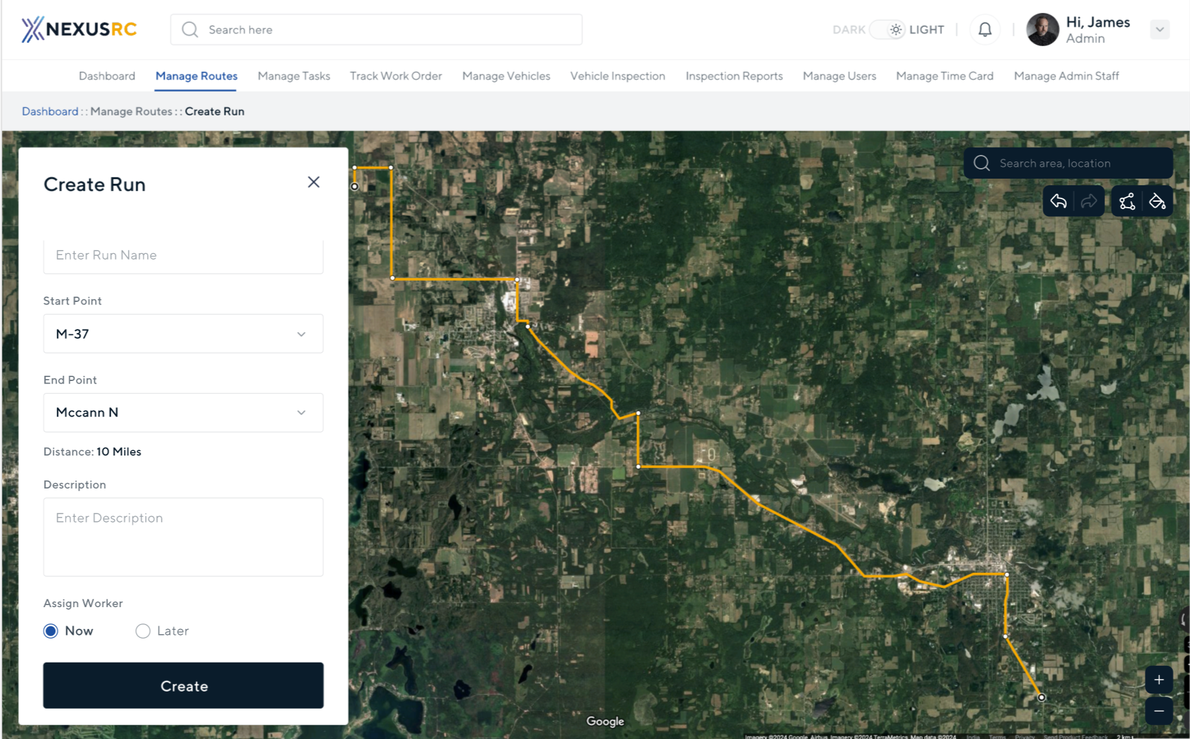
Task: Activate the route drawing (polygon) tool
Action: pos(1127,201)
